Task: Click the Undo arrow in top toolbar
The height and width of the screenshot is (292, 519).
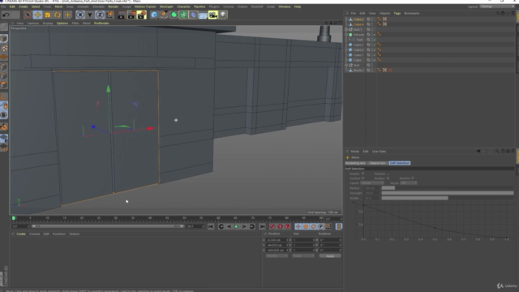Action: 6,15
